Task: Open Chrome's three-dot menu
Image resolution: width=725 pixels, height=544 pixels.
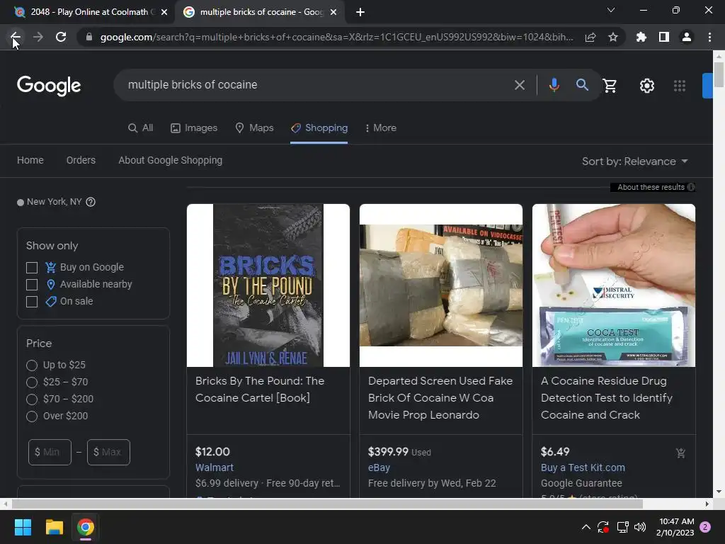Action: (709, 37)
